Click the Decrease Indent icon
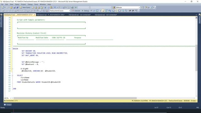This screenshot has height=113, width=201. pos(130,11)
